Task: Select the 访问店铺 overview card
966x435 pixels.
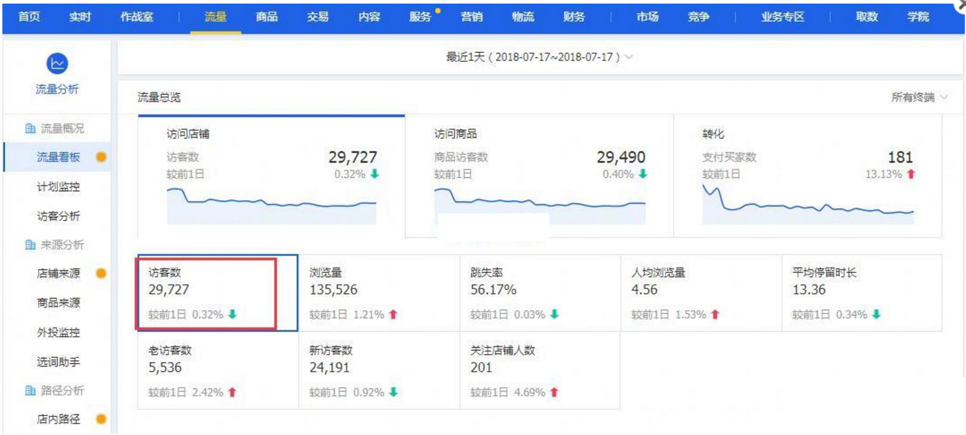Action: tap(271, 176)
